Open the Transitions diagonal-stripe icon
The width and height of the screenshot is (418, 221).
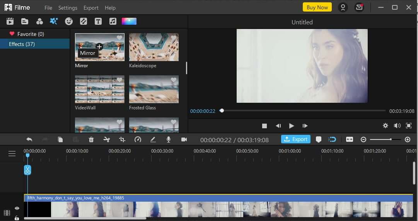pos(84,21)
